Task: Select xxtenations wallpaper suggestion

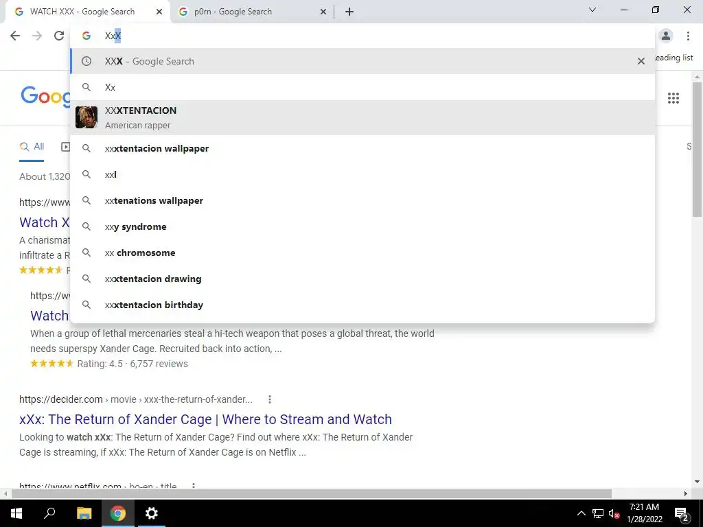Action: tap(362, 200)
